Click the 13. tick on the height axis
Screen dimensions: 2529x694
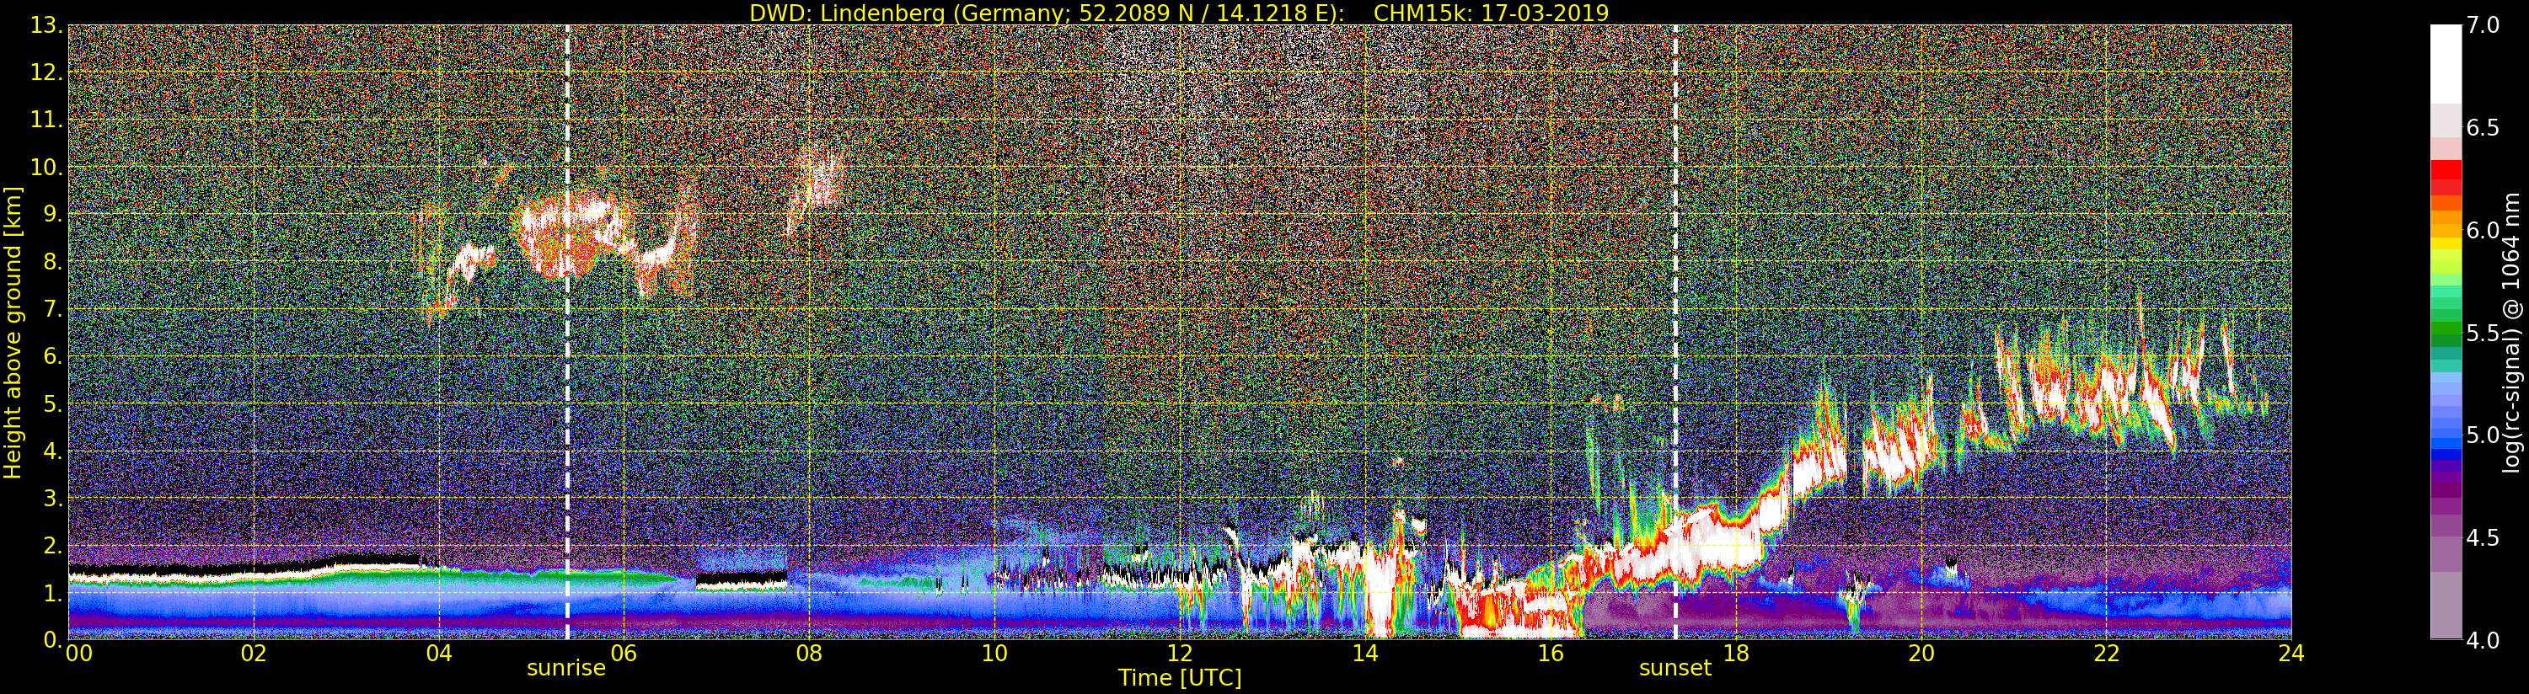(47, 25)
